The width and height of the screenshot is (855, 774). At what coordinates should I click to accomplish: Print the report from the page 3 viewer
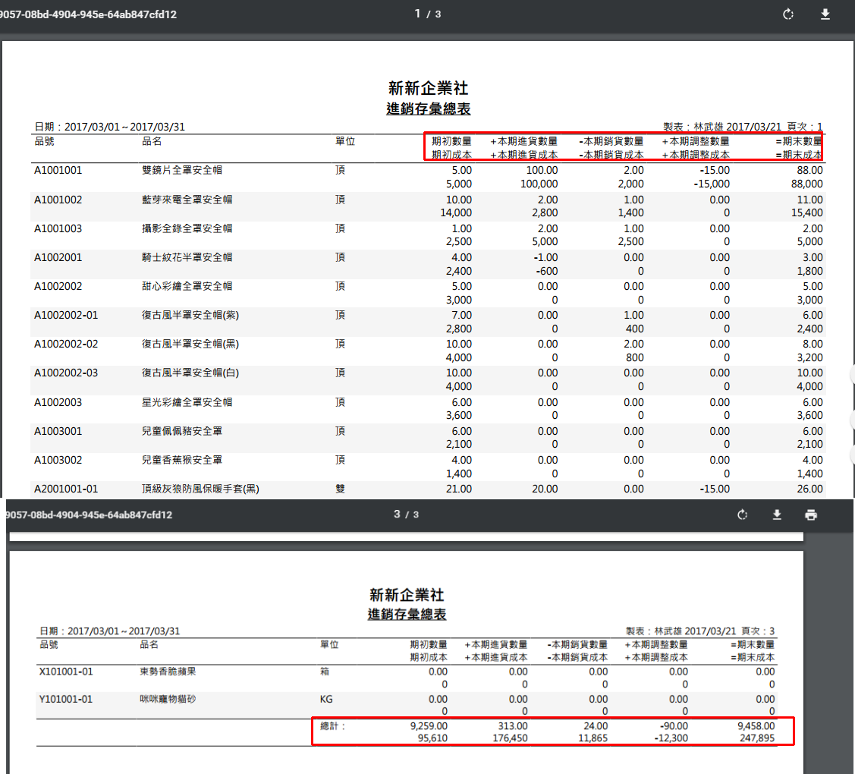(x=811, y=514)
